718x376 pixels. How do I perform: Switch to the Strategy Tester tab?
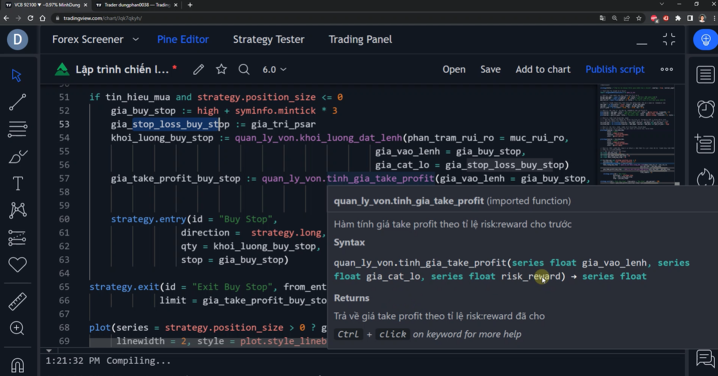[268, 40]
